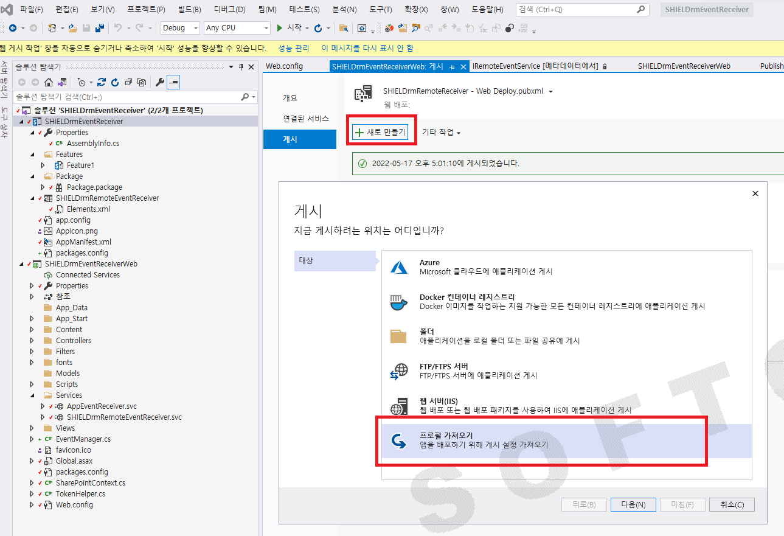Click the Save All toolbar icon
This screenshot has height=536, width=784.
(99, 28)
